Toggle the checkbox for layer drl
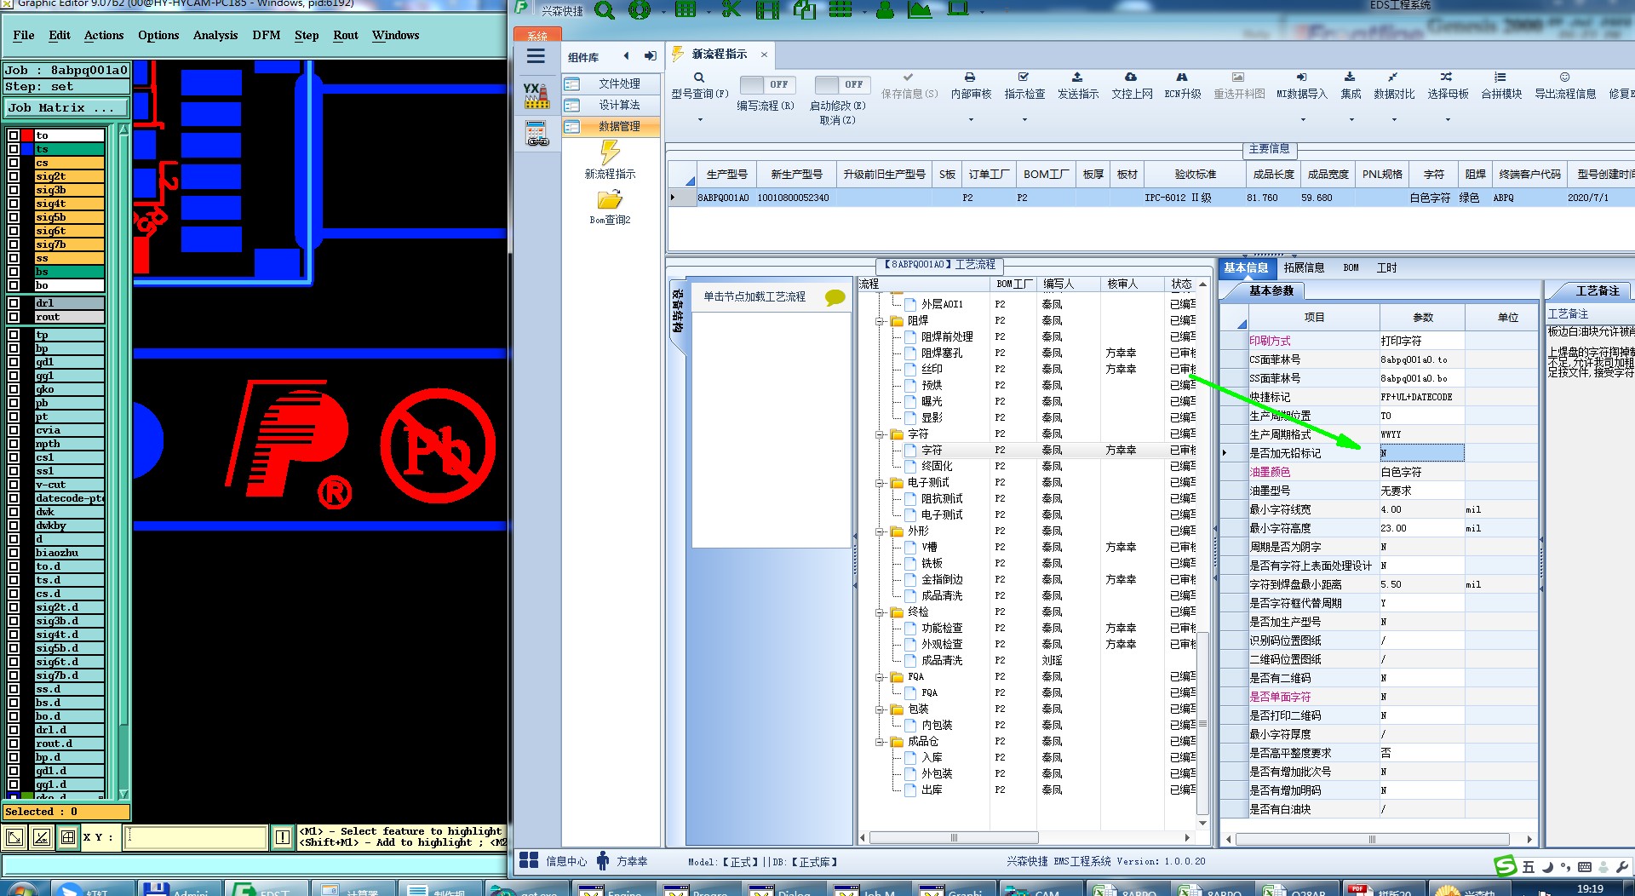Screen dimensions: 1635x896 point(14,303)
